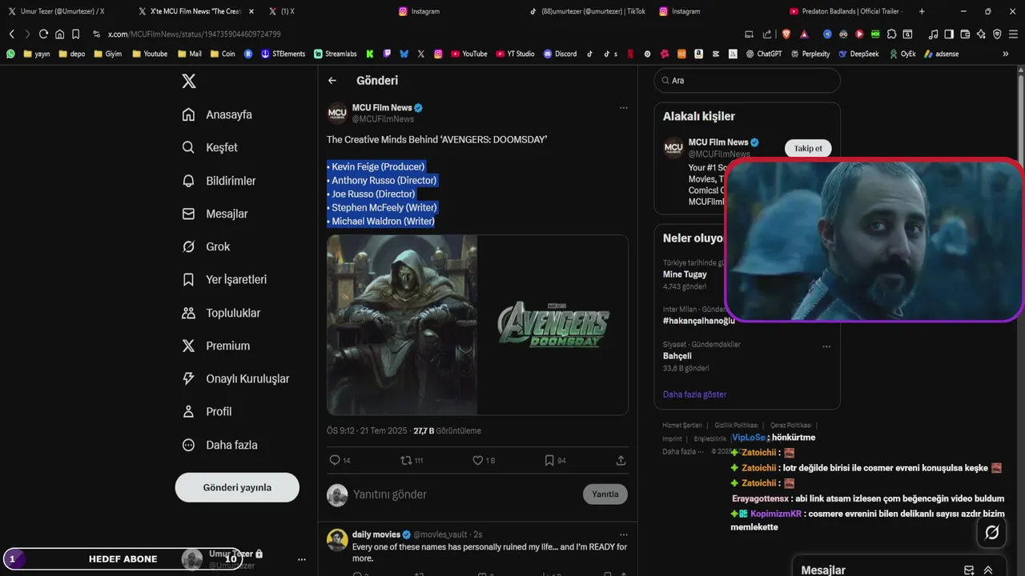
Task: Open Premium in sidebar
Action: tap(216, 346)
